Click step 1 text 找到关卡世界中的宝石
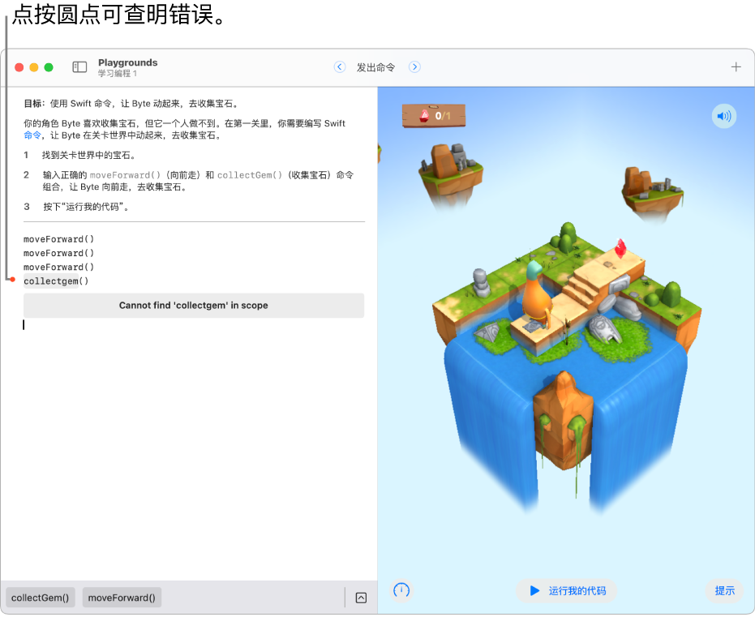This screenshot has width=755, height=617. 89,155
